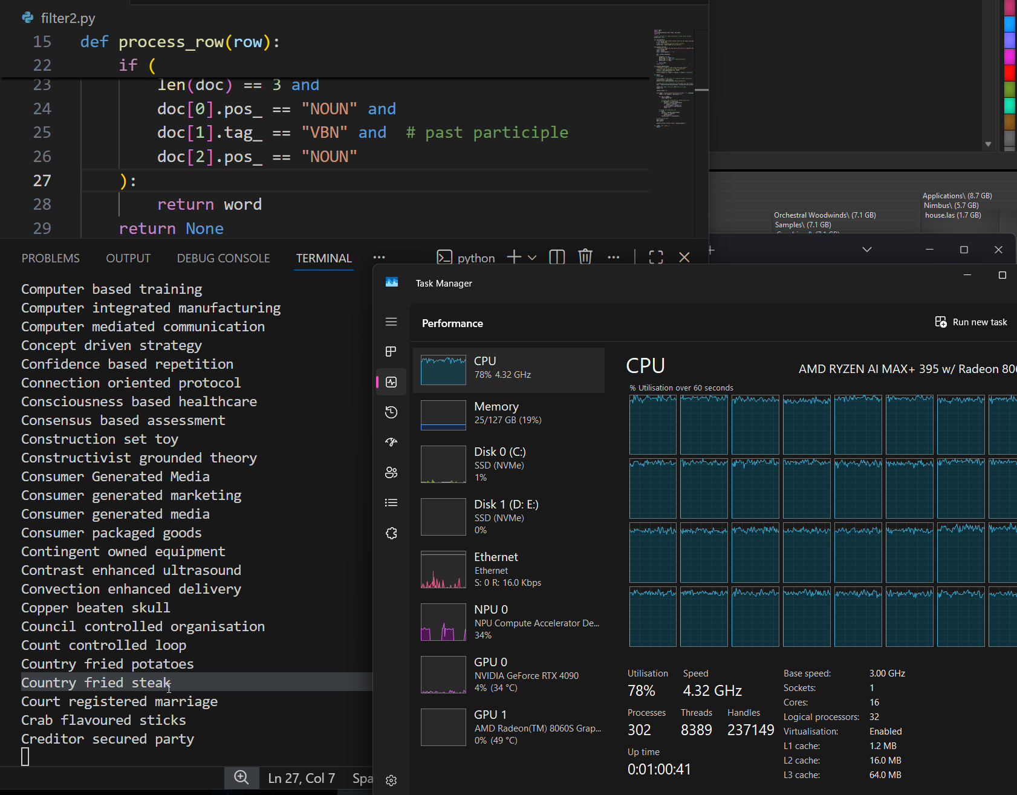Switch to the PROBLEMS tab
The image size is (1017, 795).
[x=51, y=258]
